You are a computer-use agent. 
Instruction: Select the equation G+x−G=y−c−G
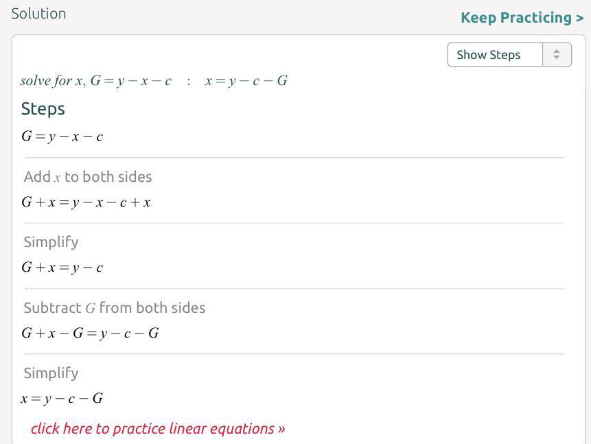(x=90, y=334)
